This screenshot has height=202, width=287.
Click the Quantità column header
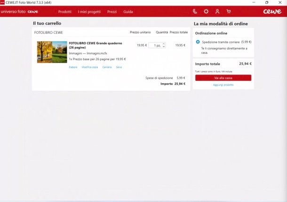tap(162, 32)
